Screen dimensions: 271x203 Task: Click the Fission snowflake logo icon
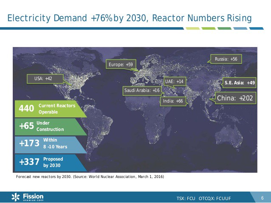pyautogui.click(x=16, y=197)
